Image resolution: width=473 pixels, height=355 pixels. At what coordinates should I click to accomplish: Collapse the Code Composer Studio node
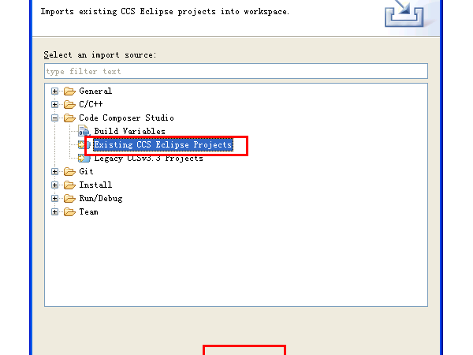click(55, 118)
